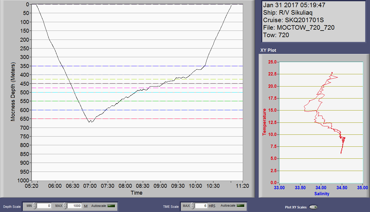Click the 11:20 time axis tick label

242,186
